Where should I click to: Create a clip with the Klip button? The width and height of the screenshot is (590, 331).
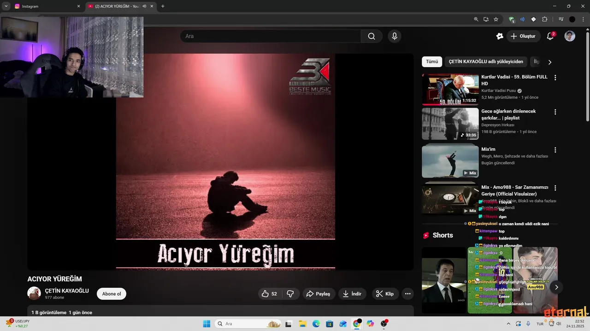[385, 294]
